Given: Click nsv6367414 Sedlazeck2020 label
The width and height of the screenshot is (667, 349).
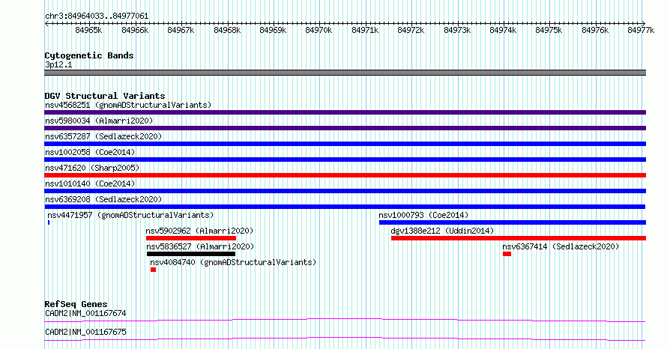Looking at the screenshot, I should (561, 246).
